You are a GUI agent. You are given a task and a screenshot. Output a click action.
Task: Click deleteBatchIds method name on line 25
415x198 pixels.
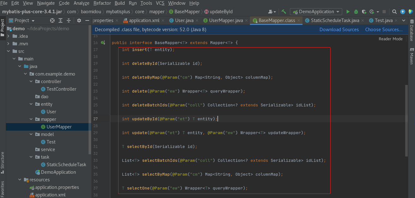150,105
